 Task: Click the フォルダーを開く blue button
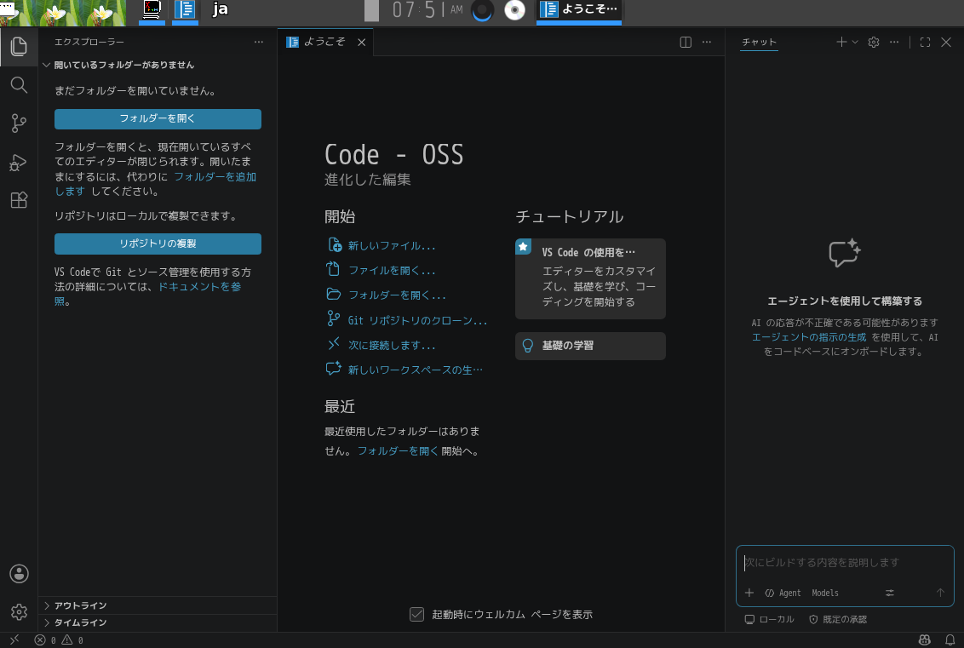(x=158, y=118)
